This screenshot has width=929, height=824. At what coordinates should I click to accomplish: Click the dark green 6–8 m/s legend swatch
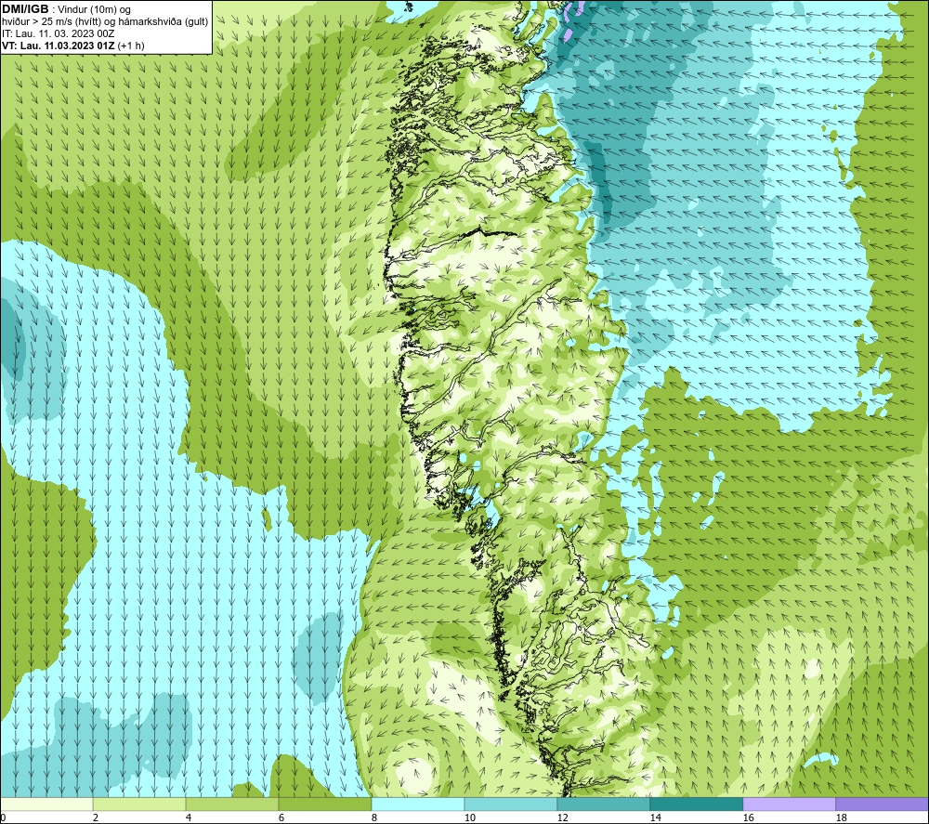point(324,804)
